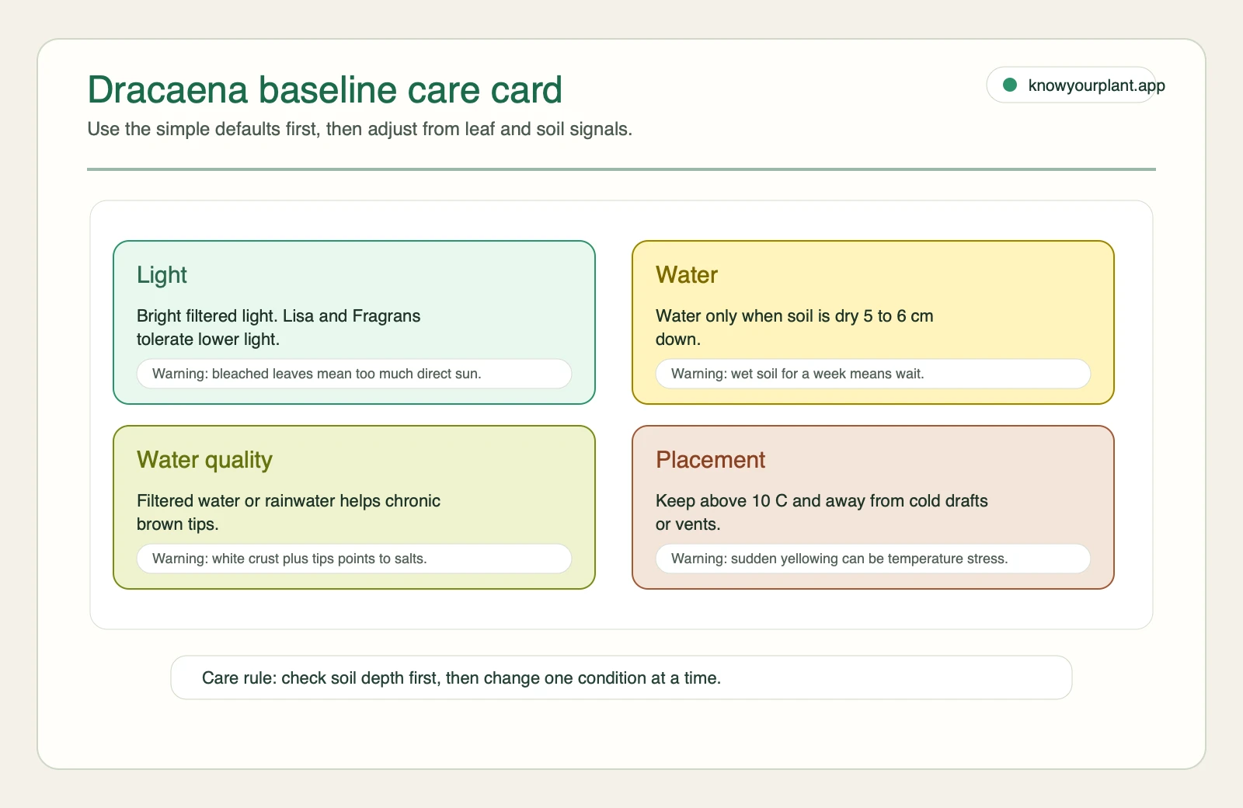The image size is (1243, 808).
Task: Open the knowyourplant.app badge
Action: pyautogui.click(x=1071, y=85)
